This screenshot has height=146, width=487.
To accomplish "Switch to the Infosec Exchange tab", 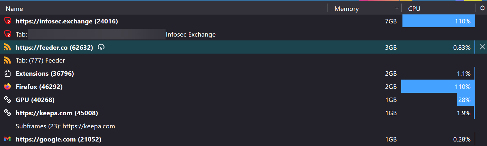I will [190, 34].
